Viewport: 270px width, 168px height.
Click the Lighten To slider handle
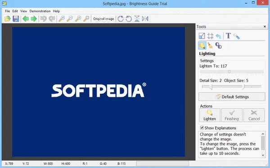[x=229, y=72]
